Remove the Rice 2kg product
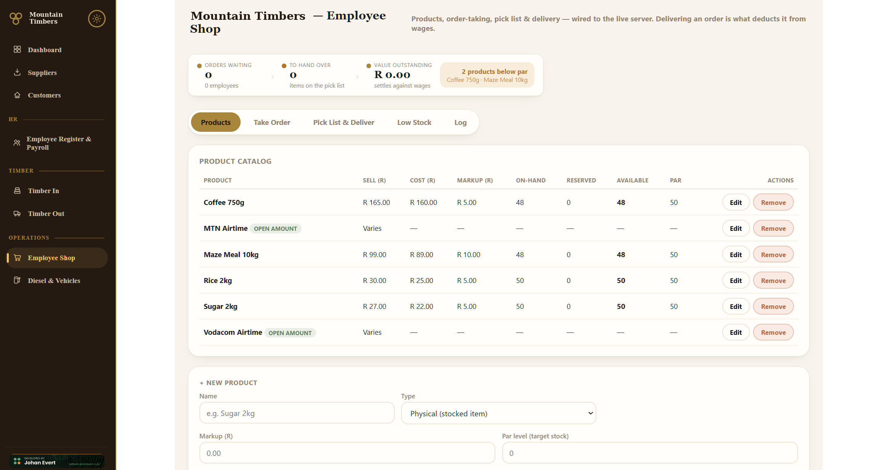Viewport: 877px width, 470px height. [773, 280]
